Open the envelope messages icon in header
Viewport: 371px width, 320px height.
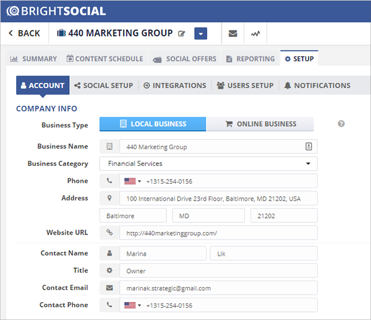tap(232, 33)
